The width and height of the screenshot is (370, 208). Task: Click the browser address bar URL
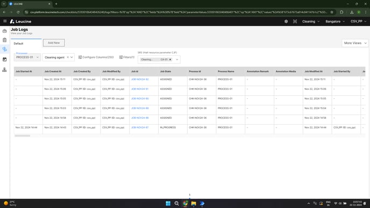pos(178,12)
